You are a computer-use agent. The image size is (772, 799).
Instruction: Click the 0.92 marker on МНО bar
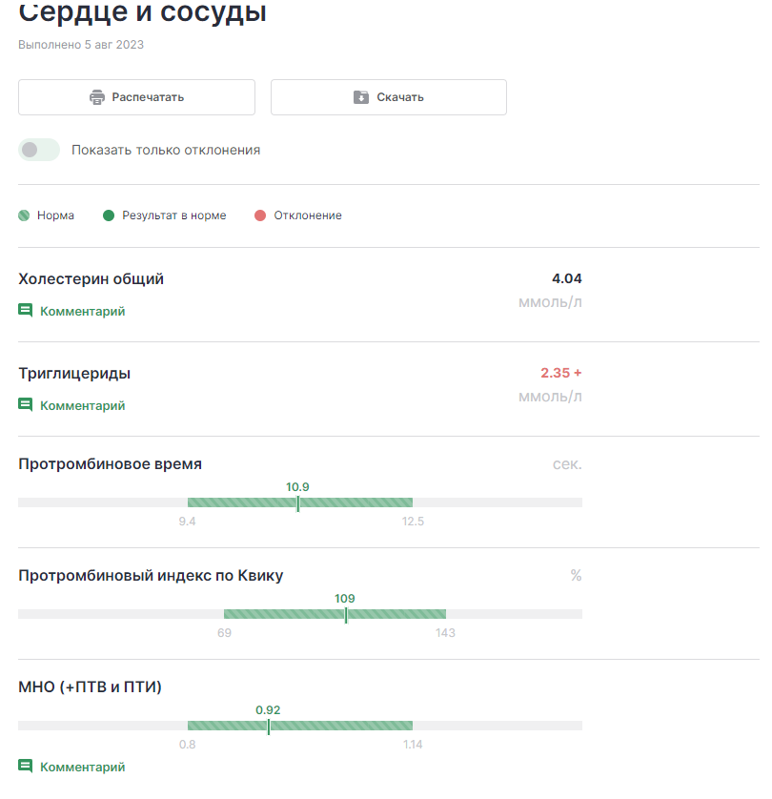click(x=268, y=726)
